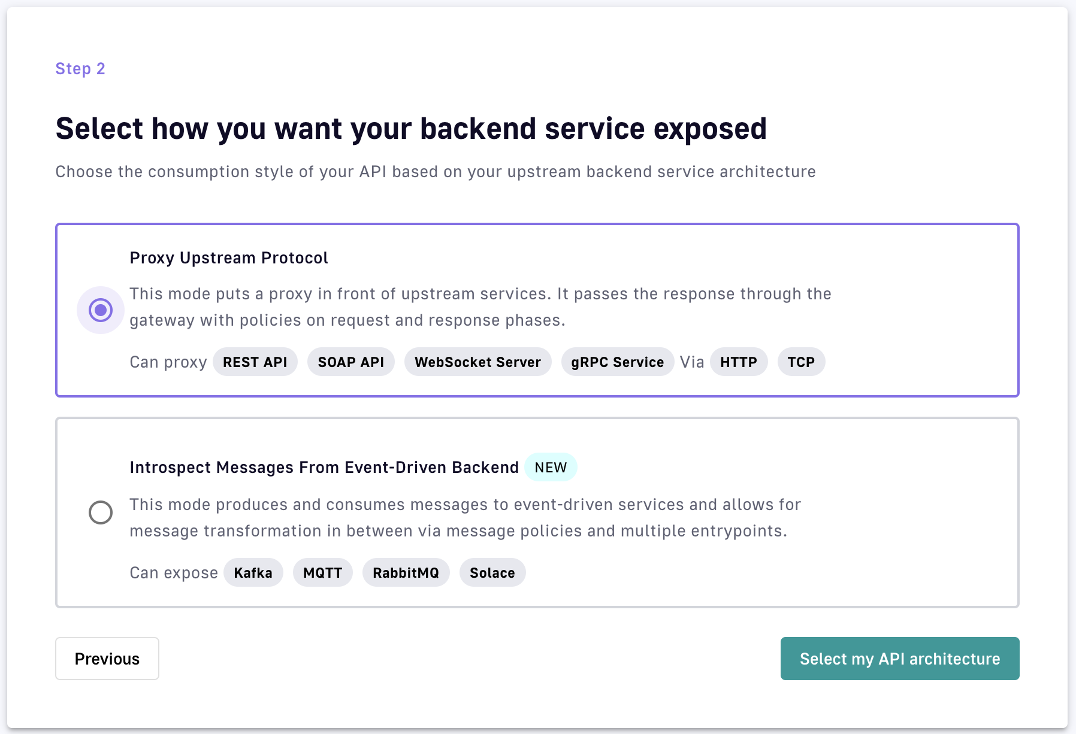The height and width of the screenshot is (734, 1076).
Task: Select the Proxy Upstream Protocol radio button
Action: (101, 310)
